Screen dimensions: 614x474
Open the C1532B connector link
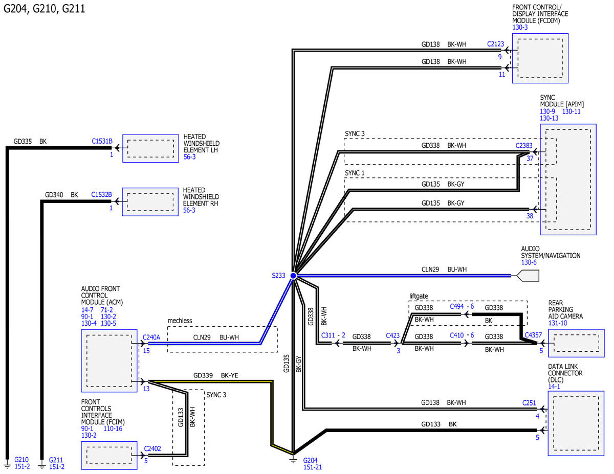point(102,195)
